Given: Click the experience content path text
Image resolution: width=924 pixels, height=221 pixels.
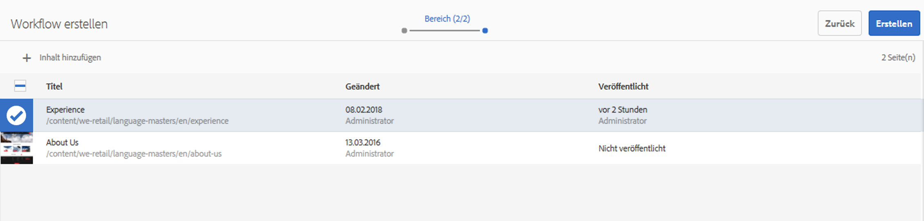Looking at the screenshot, I should [x=137, y=121].
